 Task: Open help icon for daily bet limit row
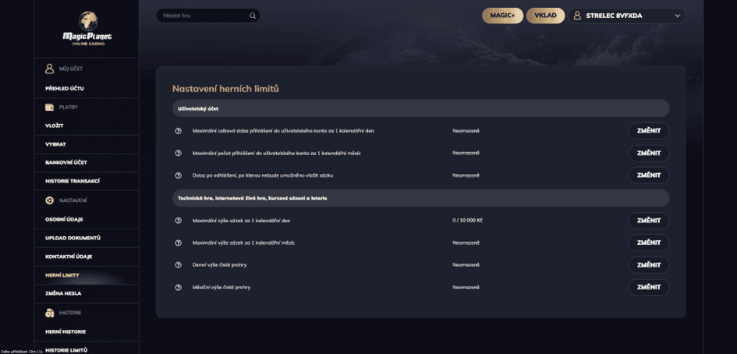pyautogui.click(x=178, y=221)
